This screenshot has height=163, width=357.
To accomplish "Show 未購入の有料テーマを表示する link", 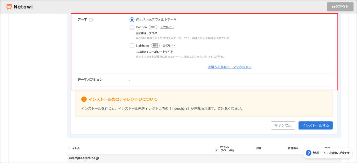I will 230,67.
